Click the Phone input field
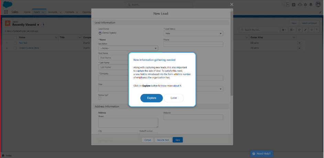This screenshot has width=324, height=158. [x=193, y=44]
